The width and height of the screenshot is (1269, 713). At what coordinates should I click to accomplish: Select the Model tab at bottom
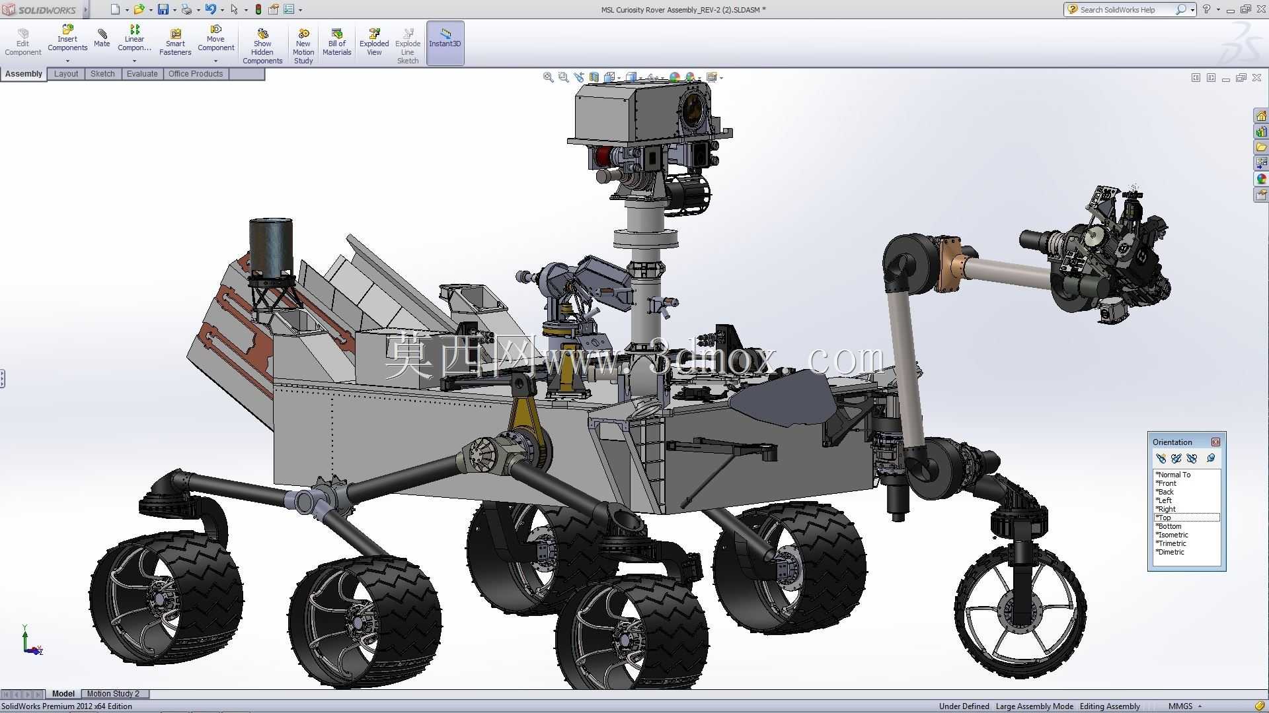(63, 694)
